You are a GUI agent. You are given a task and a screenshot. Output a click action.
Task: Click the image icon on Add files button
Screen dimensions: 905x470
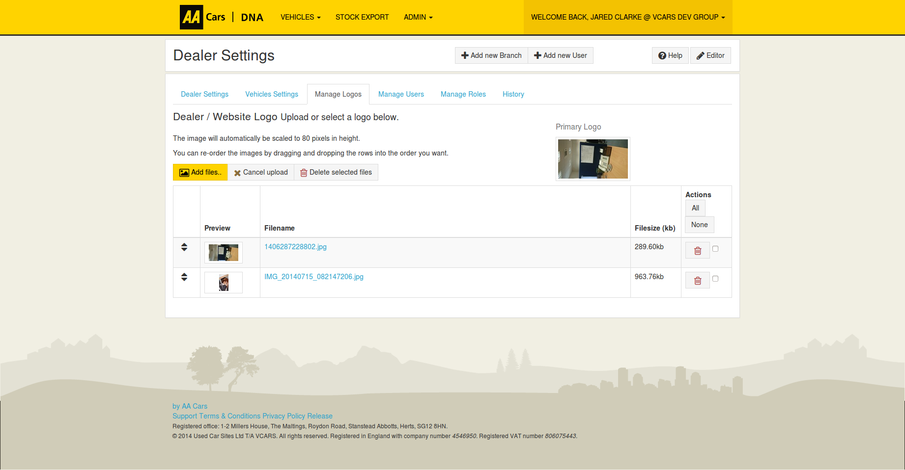184,172
